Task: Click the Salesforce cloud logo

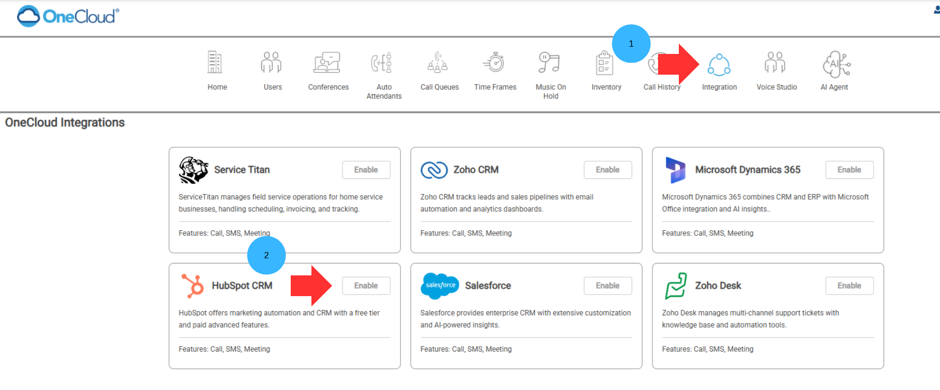Action: (x=439, y=286)
